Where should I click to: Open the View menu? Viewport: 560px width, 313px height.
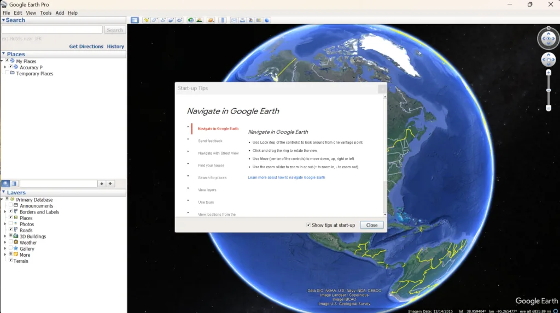tap(31, 13)
